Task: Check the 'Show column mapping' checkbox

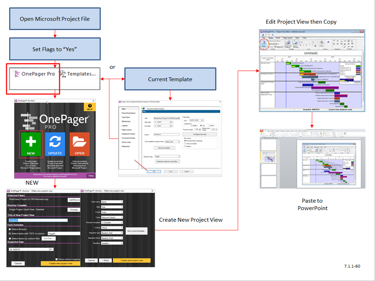Action: [57, 259]
